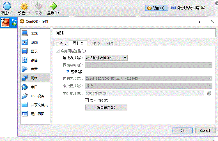The height and width of the screenshot is (141, 218).
Task: Open the 控制芯片 adapter type dropdown
Action: [149, 78]
